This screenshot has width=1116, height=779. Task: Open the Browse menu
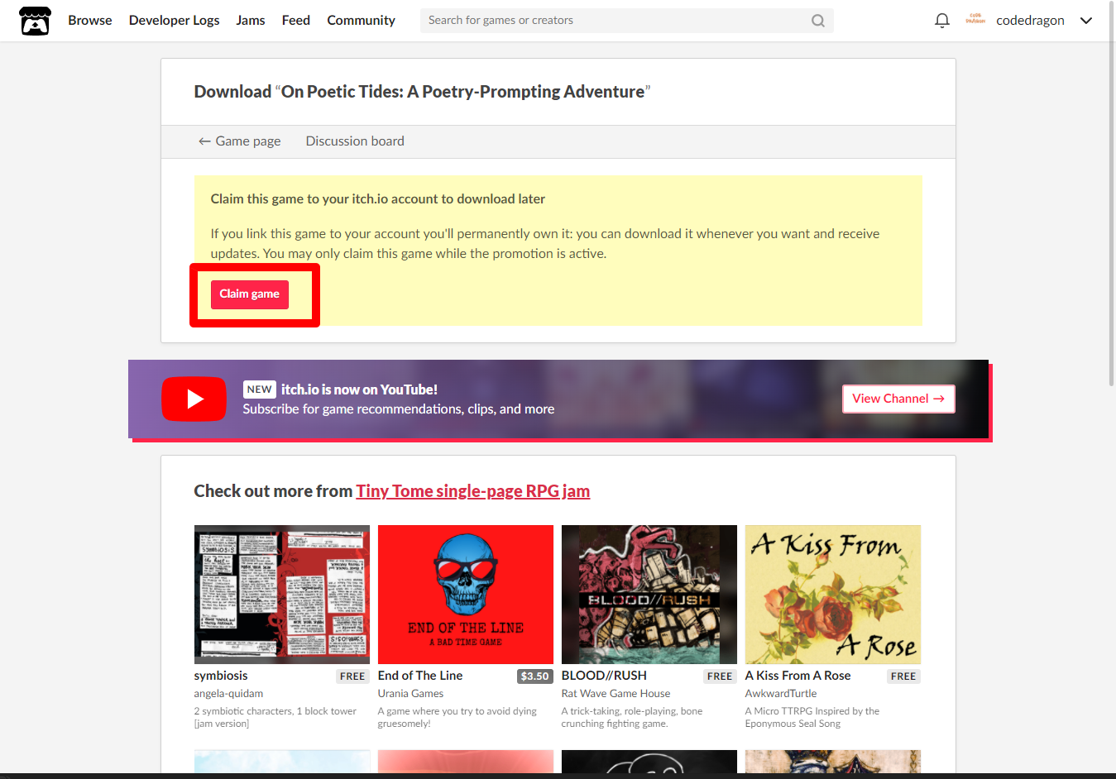tap(90, 21)
